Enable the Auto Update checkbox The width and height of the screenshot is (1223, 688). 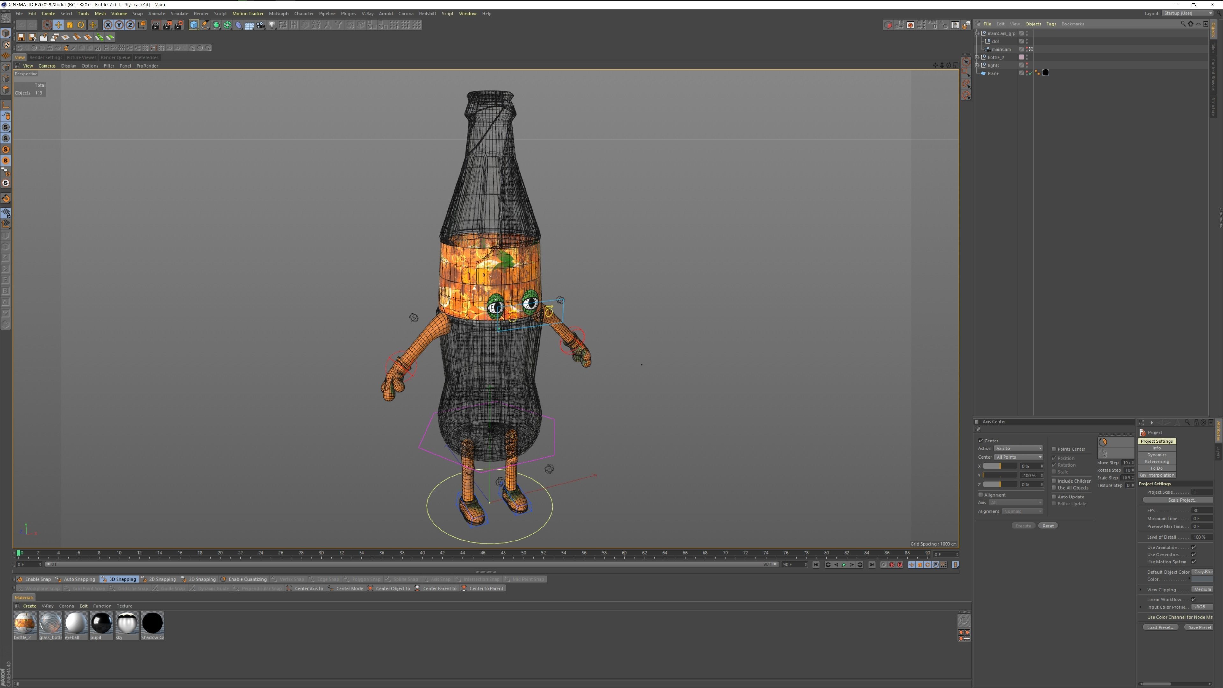pos(1054,497)
